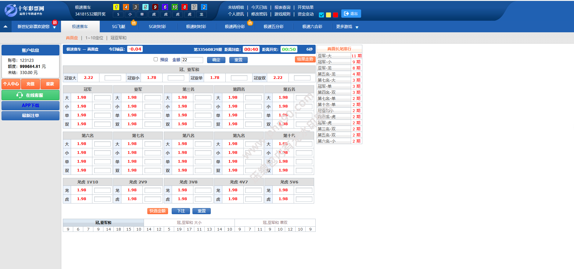Select the yellow theme color swatch
Image resolution: width=574 pixels, height=269 pixels.
coord(328,15)
